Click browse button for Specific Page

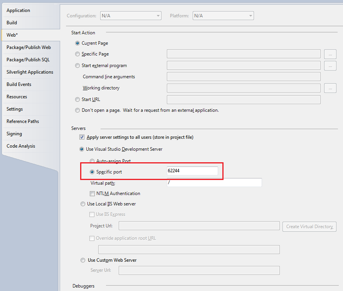tap(330, 54)
